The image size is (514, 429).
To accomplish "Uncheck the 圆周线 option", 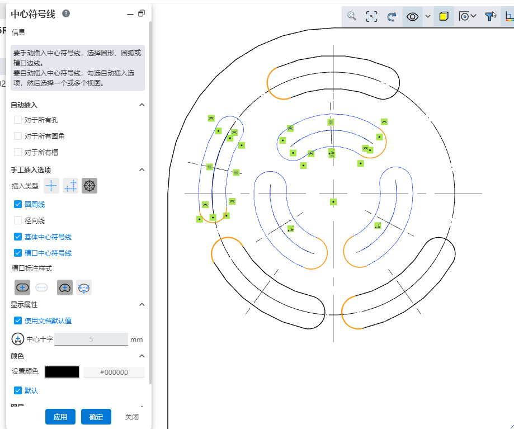I will point(18,205).
